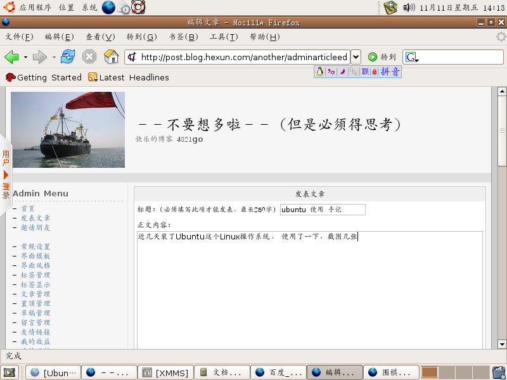The image size is (507, 380).
Task: Expand the Forward button history dropdown arrow
Action: (x=54, y=58)
